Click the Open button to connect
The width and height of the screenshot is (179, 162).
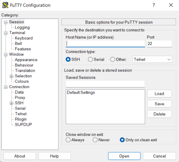point(124,156)
